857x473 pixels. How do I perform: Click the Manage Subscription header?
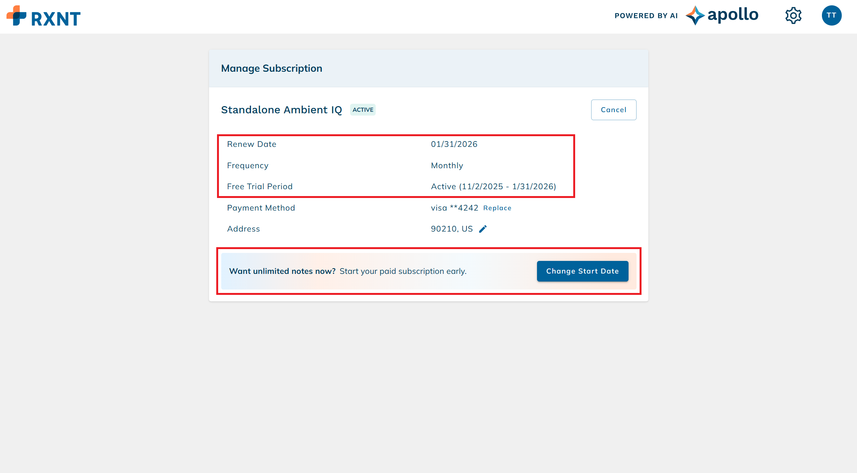click(272, 68)
